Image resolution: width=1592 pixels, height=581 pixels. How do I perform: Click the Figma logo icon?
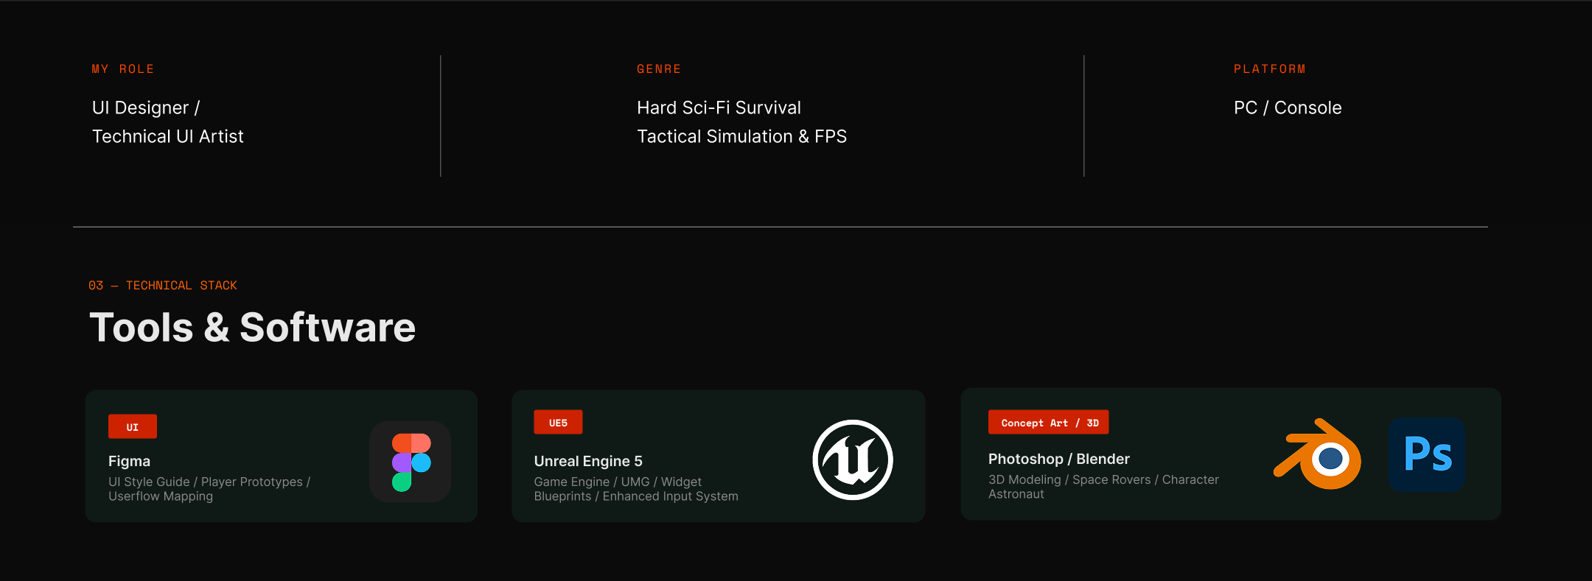[411, 462]
